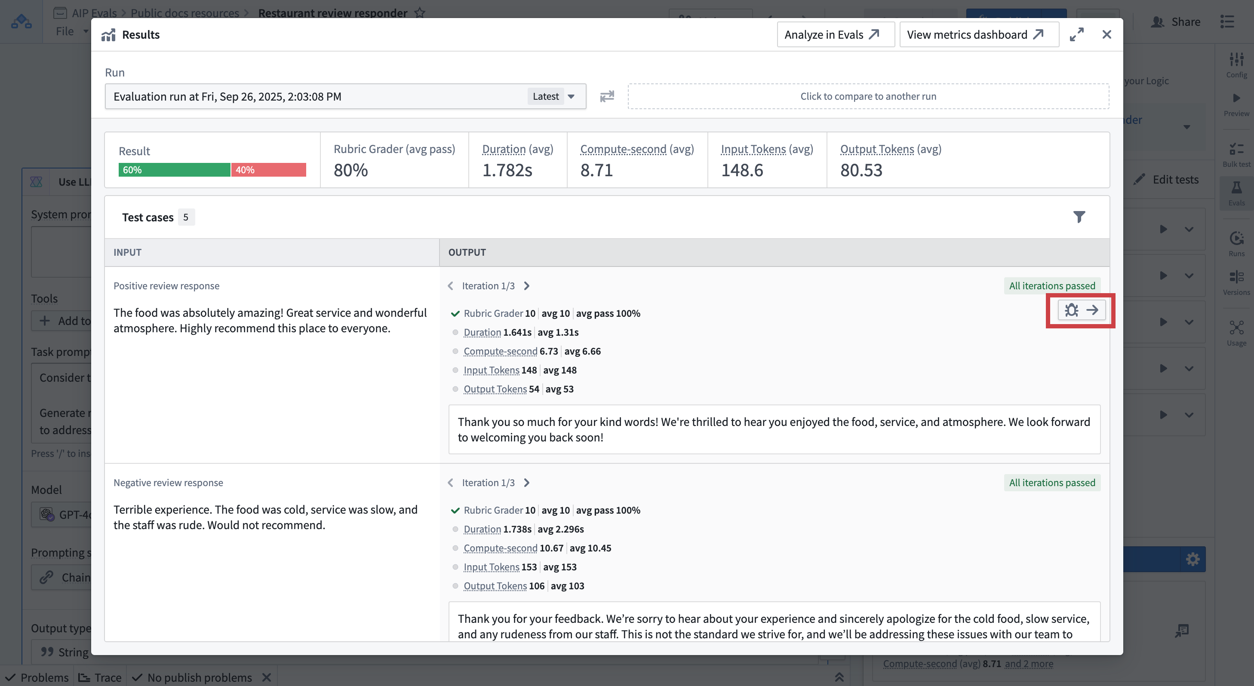The image size is (1254, 686).
Task: Open the Preview sidebar panel
Action: (x=1236, y=104)
